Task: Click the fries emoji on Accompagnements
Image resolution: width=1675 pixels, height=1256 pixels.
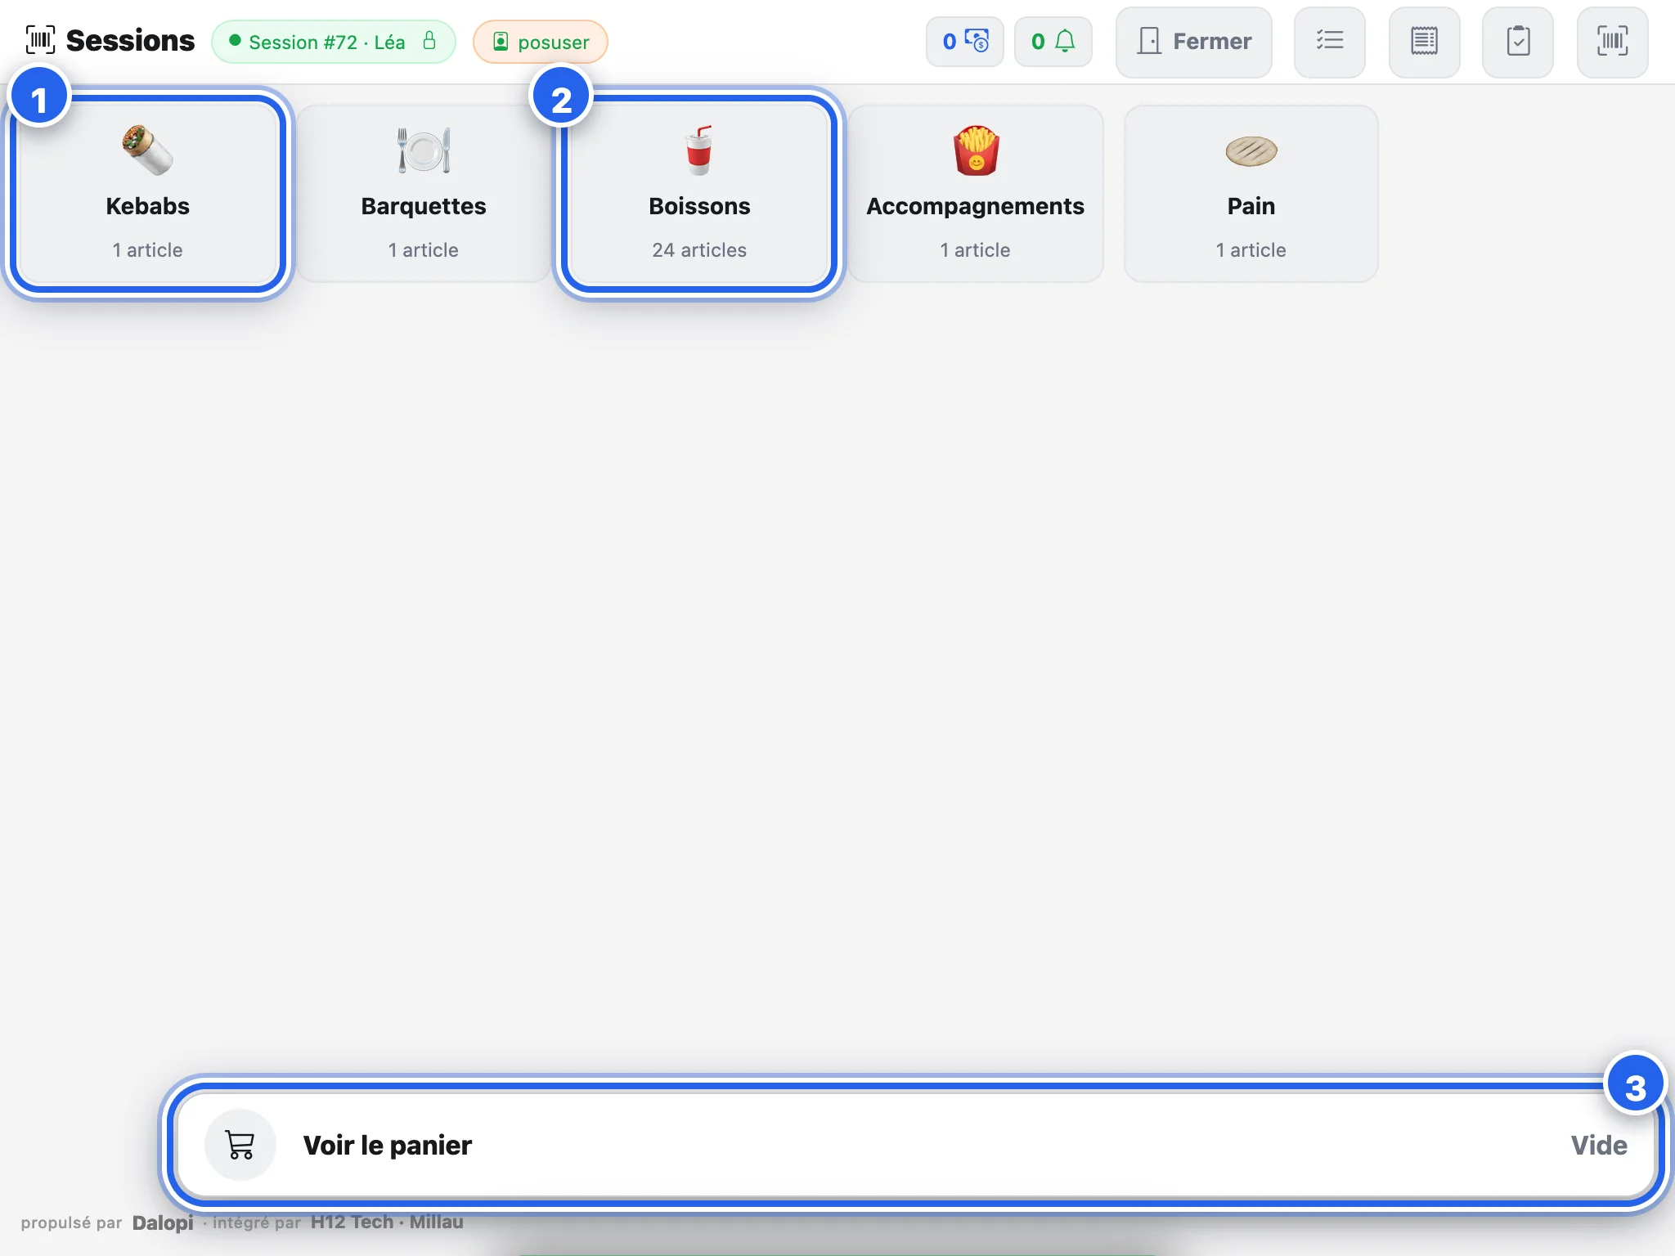Action: [x=976, y=150]
